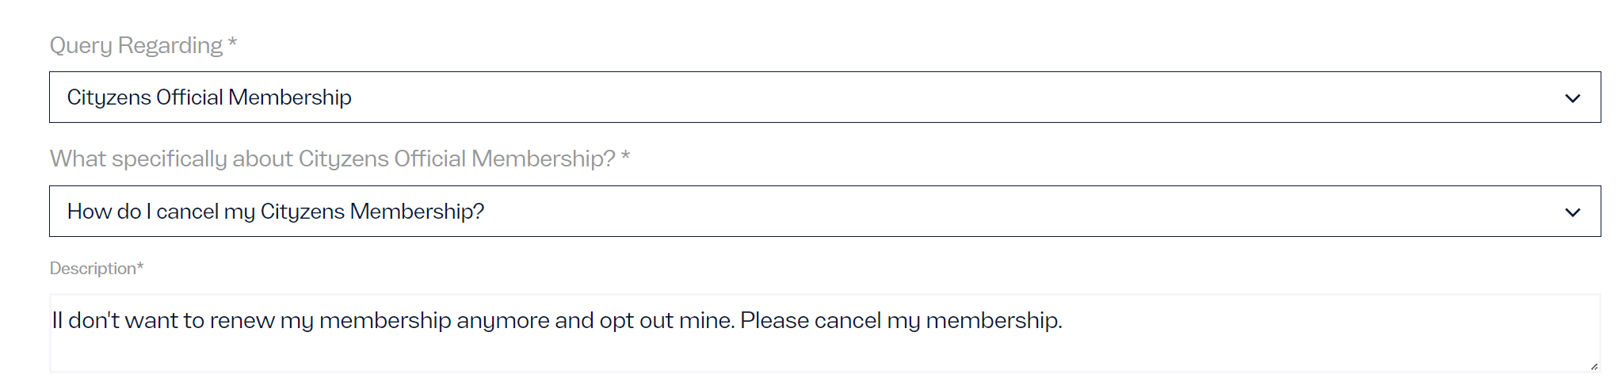The height and width of the screenshot is (378, 1622).
Task: Click chevron beside "How do I cancel" option
Action: (1572, 212)
